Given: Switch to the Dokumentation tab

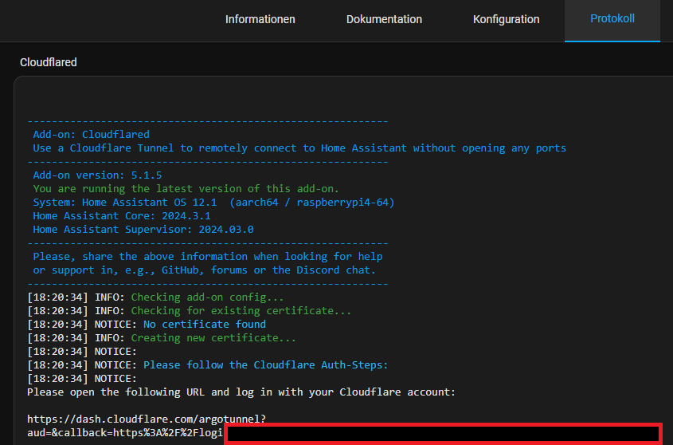Looking at the screenshot, I should (x=384, y=19).
